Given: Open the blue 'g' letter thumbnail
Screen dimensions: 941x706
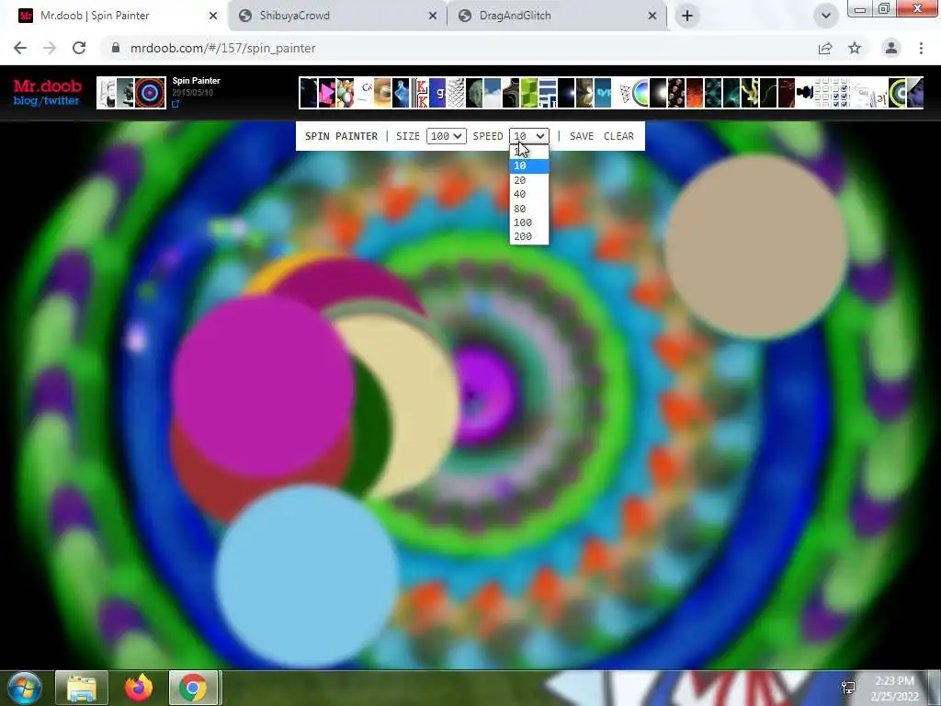Looking at the screenshot, I should tap(437, 93).
